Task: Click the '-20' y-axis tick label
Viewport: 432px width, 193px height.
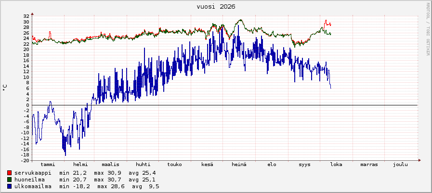Action: [26, 161]
